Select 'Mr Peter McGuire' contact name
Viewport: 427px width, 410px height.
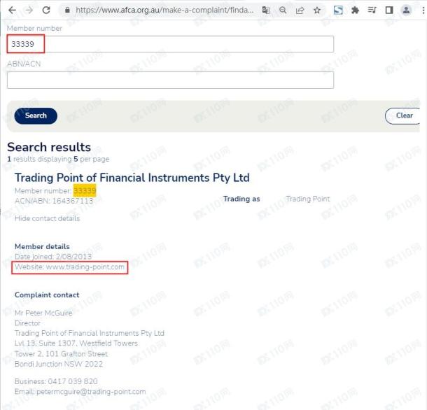coord(43,313)
